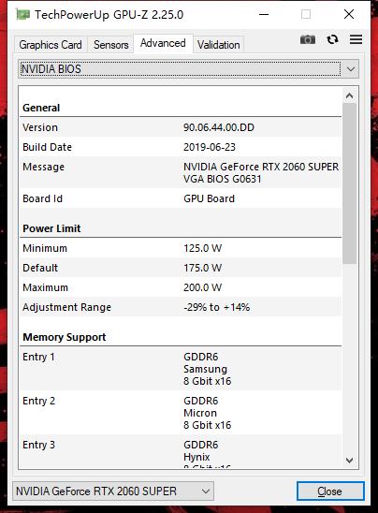This screenshot has height=513, width=378.
Task: Click the Micron memory entry value
Action: 200,413
